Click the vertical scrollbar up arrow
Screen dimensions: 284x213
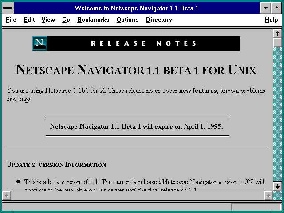click(x=277, y=33)
